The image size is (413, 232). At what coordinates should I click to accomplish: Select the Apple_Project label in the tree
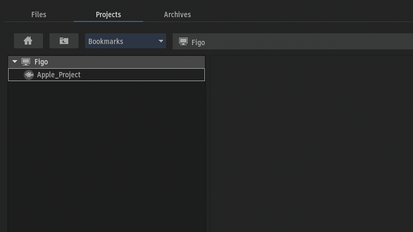click(x=59, y=75)
